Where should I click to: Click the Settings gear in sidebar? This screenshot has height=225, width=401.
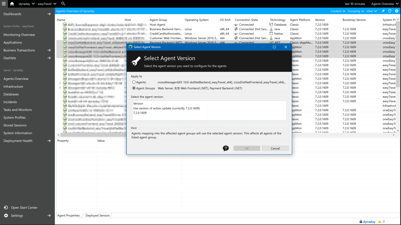pyautogui.click(x=6, y=215)
